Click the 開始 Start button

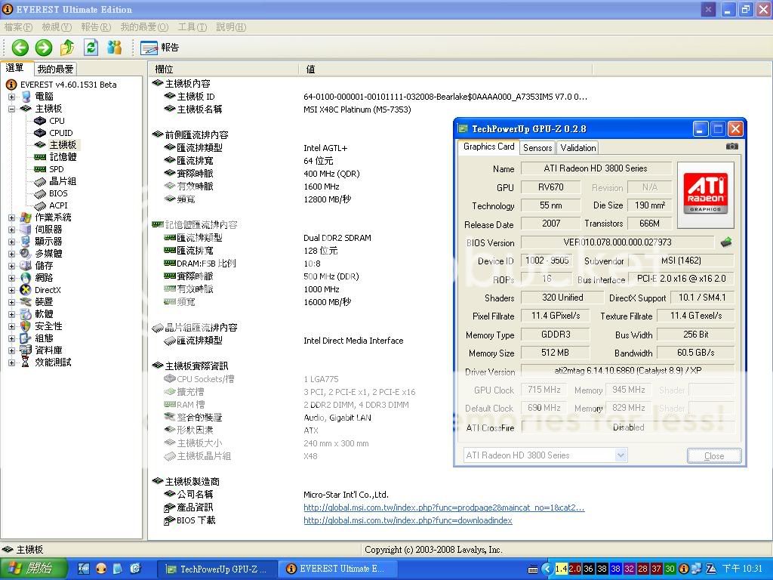(x=33, y=569)
